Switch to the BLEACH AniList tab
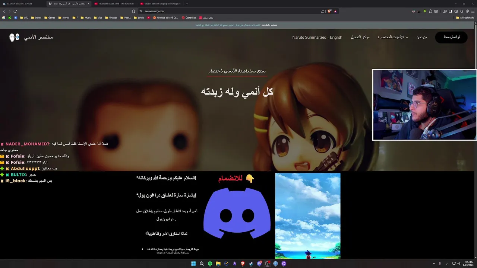The height and width of the screenshot is (268, 477). (x=23, y=4)
